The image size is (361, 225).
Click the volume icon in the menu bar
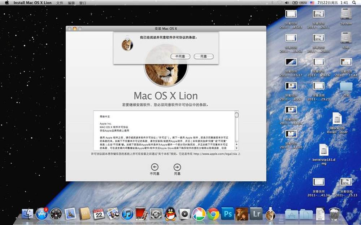[x=287, y=3]
